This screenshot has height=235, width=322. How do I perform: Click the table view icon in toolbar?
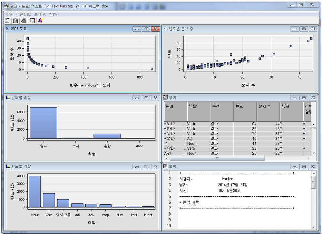coord(32,21)
